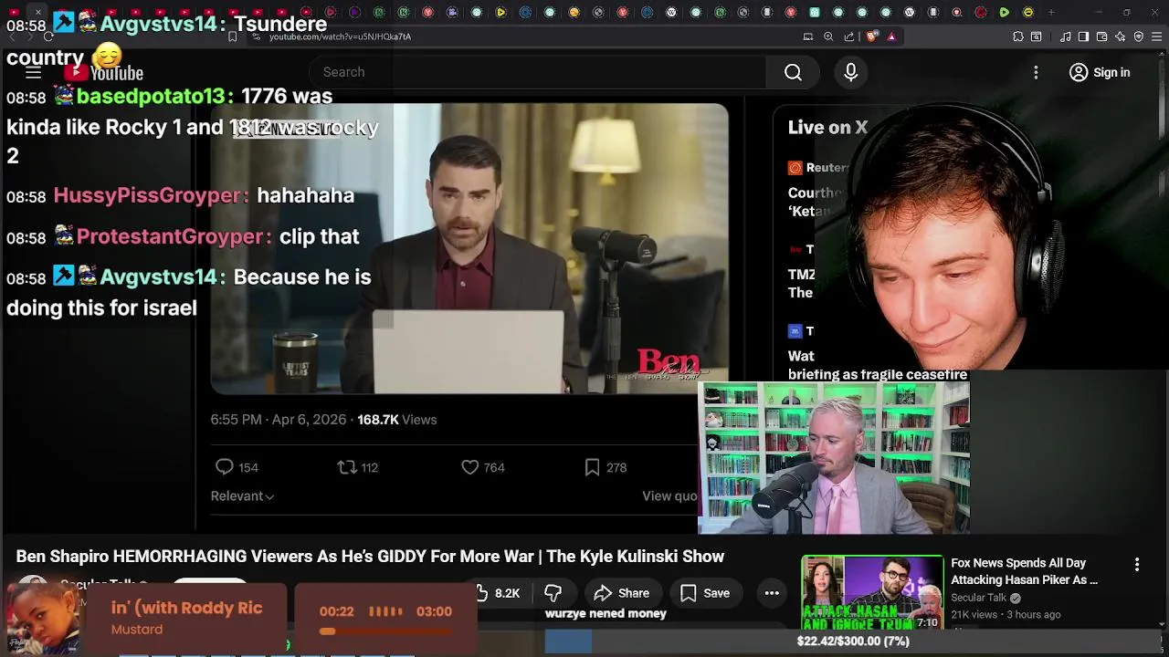Save the video to a playlist

pos(705,593)
